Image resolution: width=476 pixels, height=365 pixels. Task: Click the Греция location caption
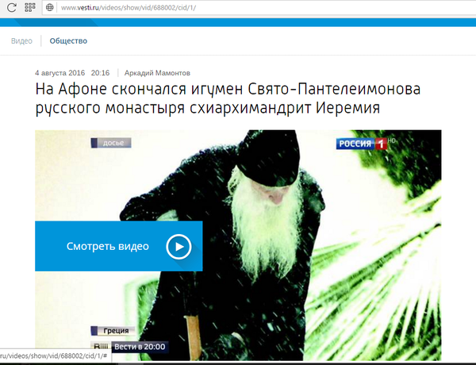click(115, 331)
